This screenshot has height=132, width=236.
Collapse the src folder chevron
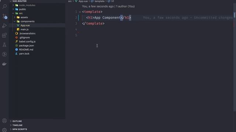pyautogui.click(x=13, y=13)
